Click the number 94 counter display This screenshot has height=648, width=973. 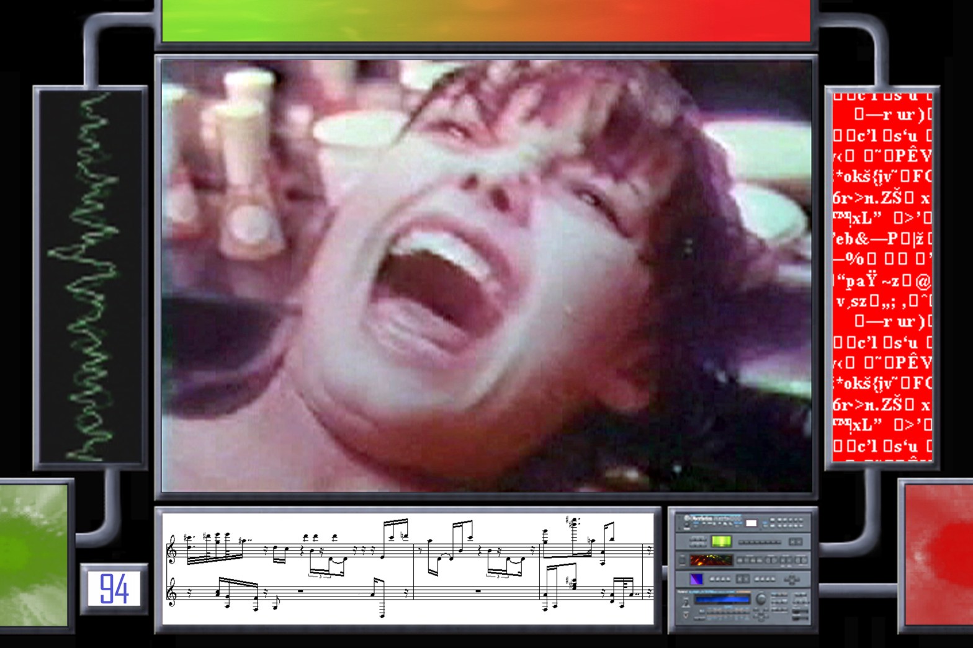[114, 588]
